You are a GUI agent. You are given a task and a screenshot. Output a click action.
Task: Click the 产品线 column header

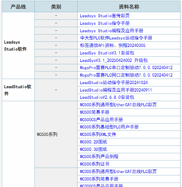(18, 7)
